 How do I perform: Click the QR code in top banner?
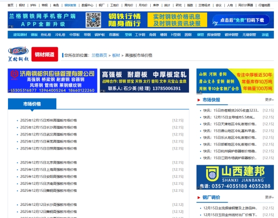[x=94, y=20]
